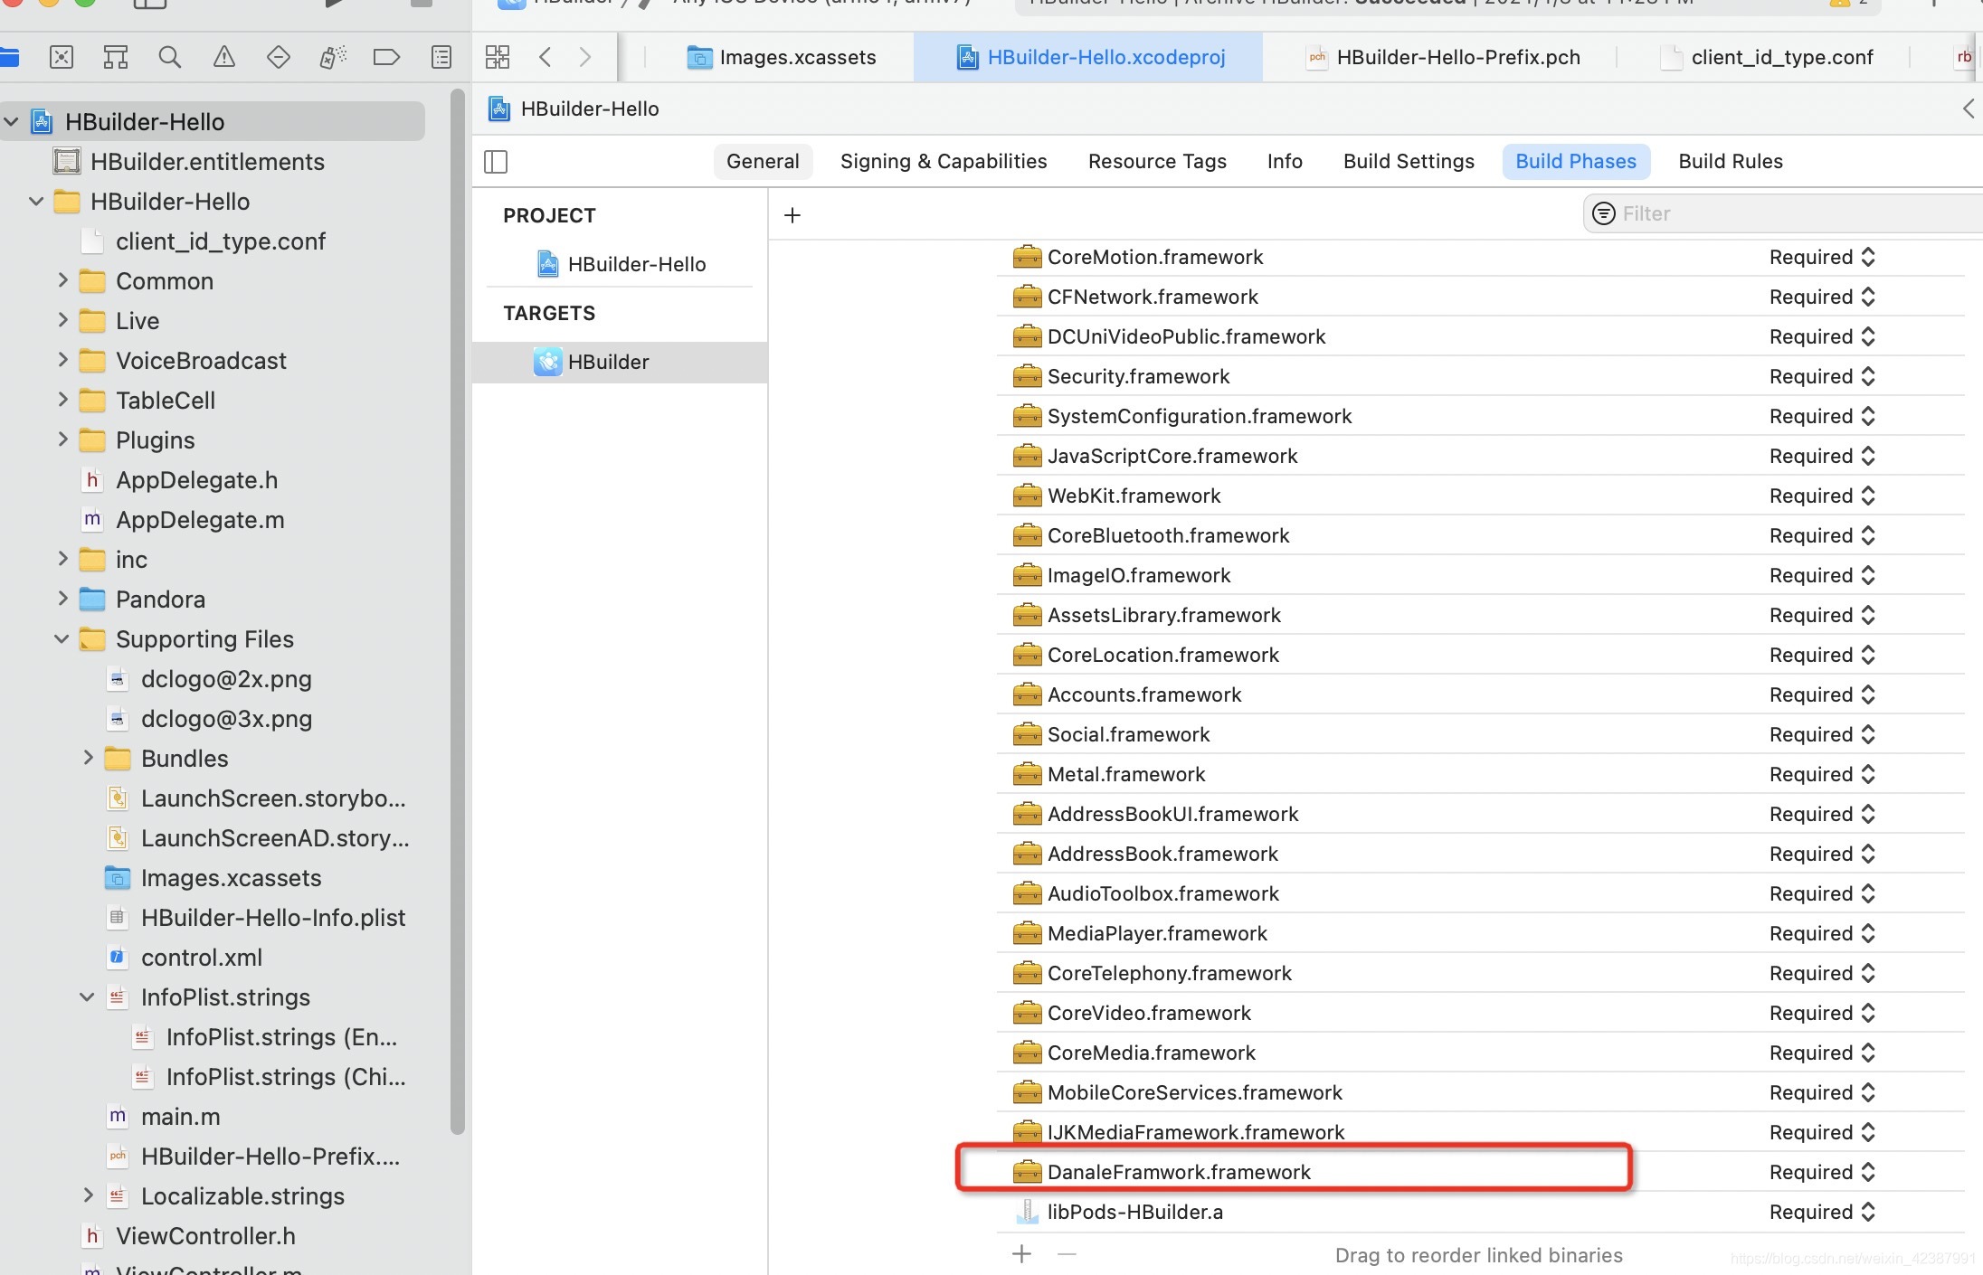This screenshot has width=1983, height=1275.
Task: Open the test navigator diamond icon
Action: pos(279,58)
